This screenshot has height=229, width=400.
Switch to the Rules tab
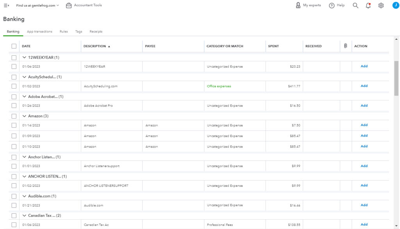pyautogui.click(x=64, y=31)
